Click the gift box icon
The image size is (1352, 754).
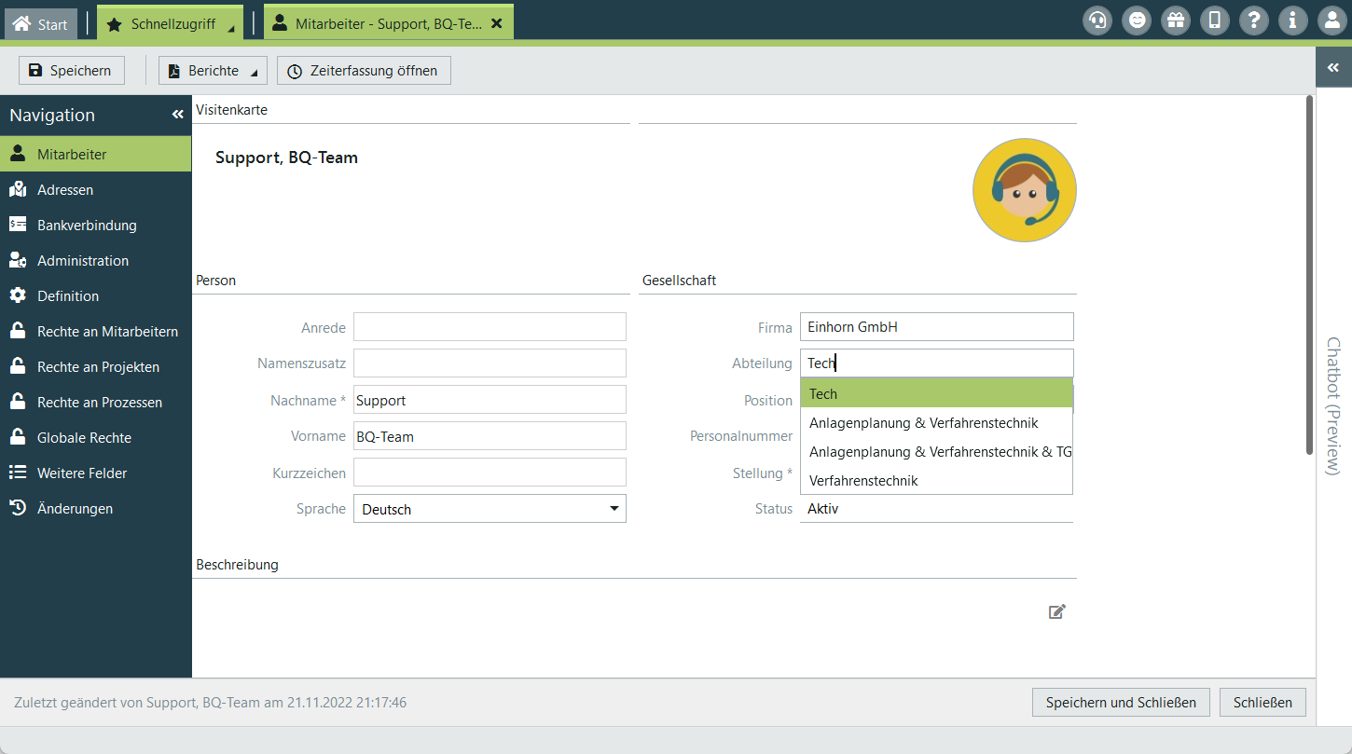(x=1175, y=21)
